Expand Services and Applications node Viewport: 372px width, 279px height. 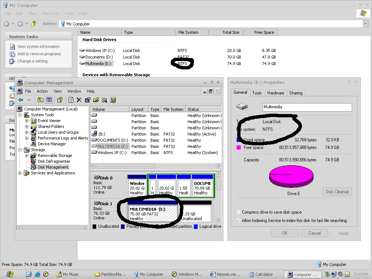point(20,173)
